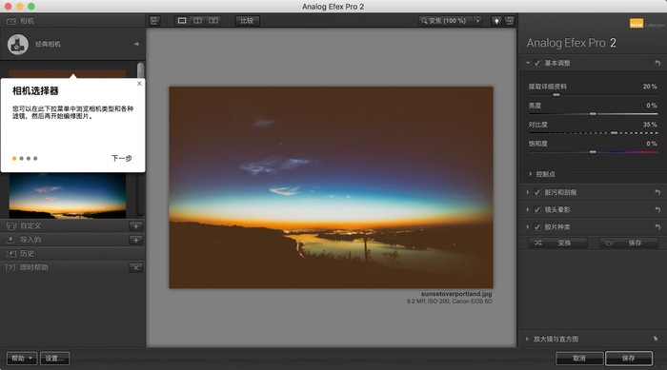The height and width of the screenshot is (370, 667).
Task: Click the classic camera round icon
Action: click(18, 44)
